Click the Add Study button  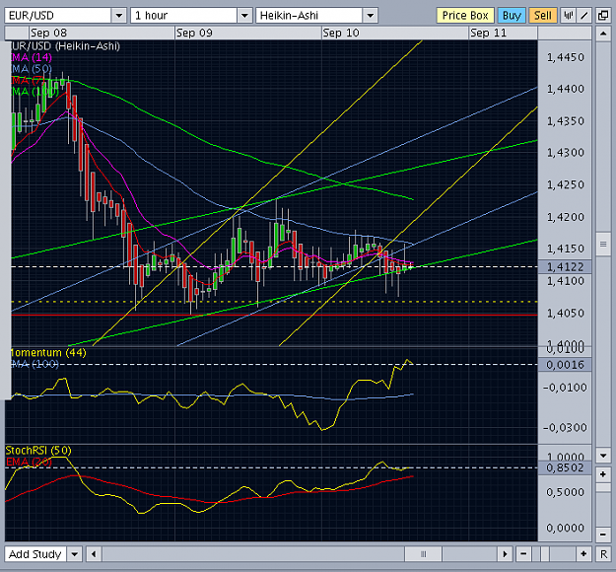pyautogui.click(x=35, y=554)
